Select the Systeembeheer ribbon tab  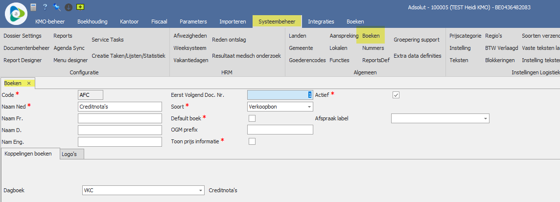tap(277, 22)
